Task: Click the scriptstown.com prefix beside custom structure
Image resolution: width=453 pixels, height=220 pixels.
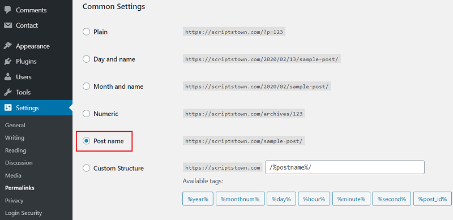Action: (223, 168)
